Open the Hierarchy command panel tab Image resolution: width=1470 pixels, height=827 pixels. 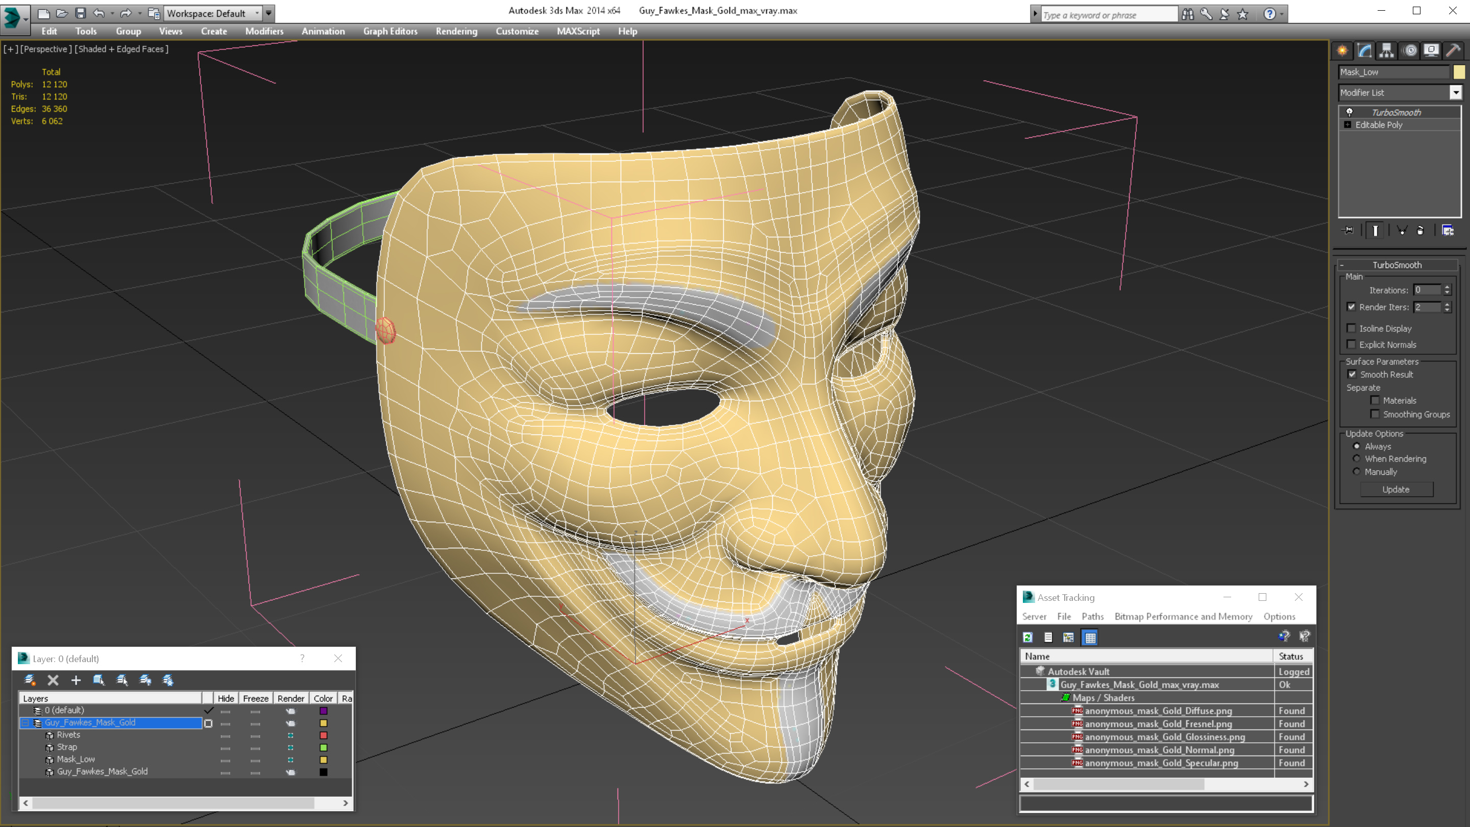1387,50
